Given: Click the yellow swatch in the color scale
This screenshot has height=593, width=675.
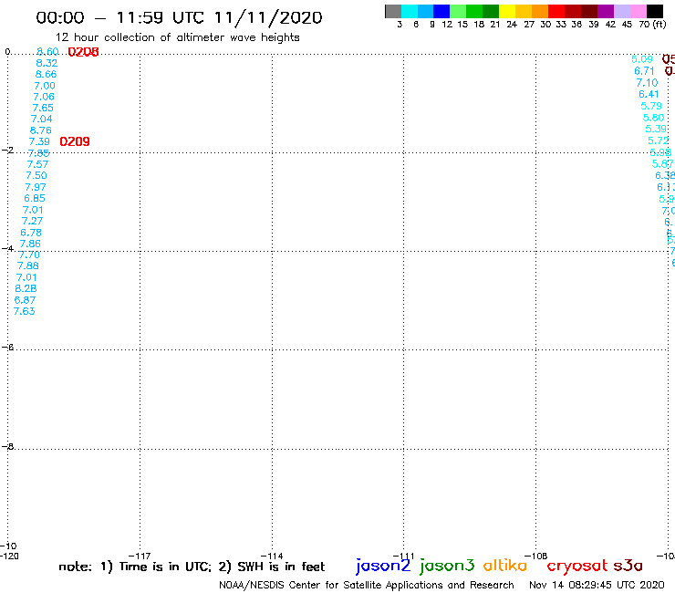Looking at the screenshot, I should point(507,11).
